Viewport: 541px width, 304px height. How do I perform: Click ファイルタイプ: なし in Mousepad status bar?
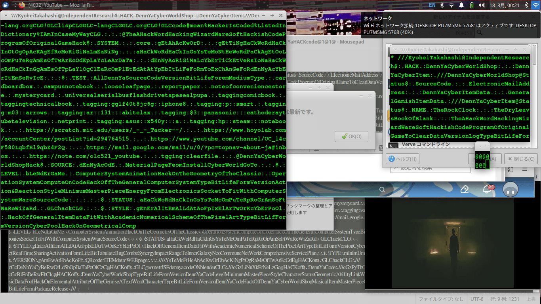(x=441, y=299)
